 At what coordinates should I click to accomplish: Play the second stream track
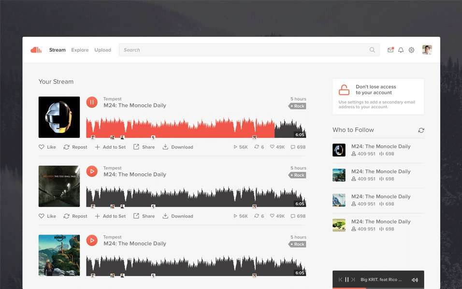tap(92, 171)
